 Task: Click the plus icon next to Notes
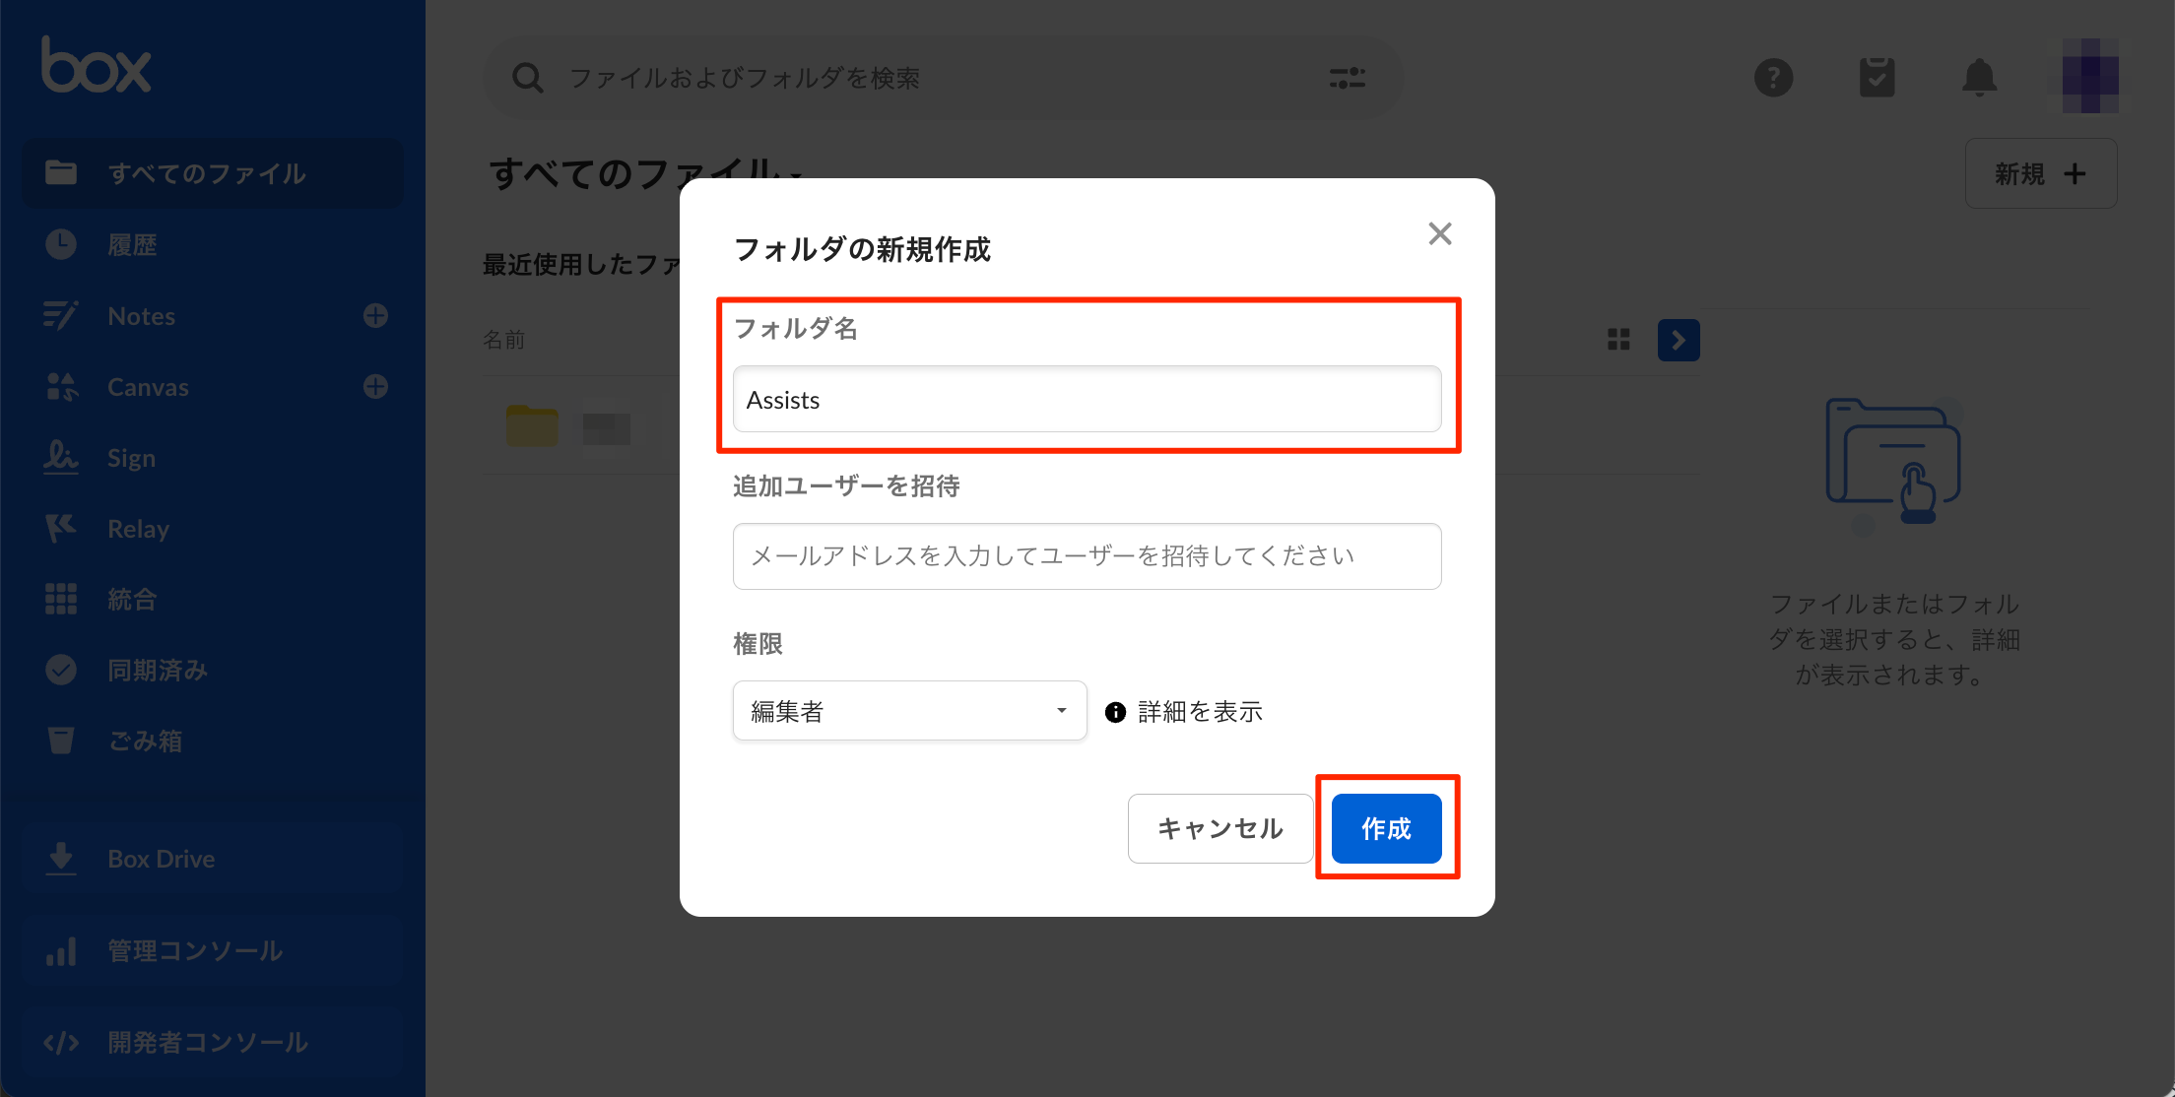375,316
